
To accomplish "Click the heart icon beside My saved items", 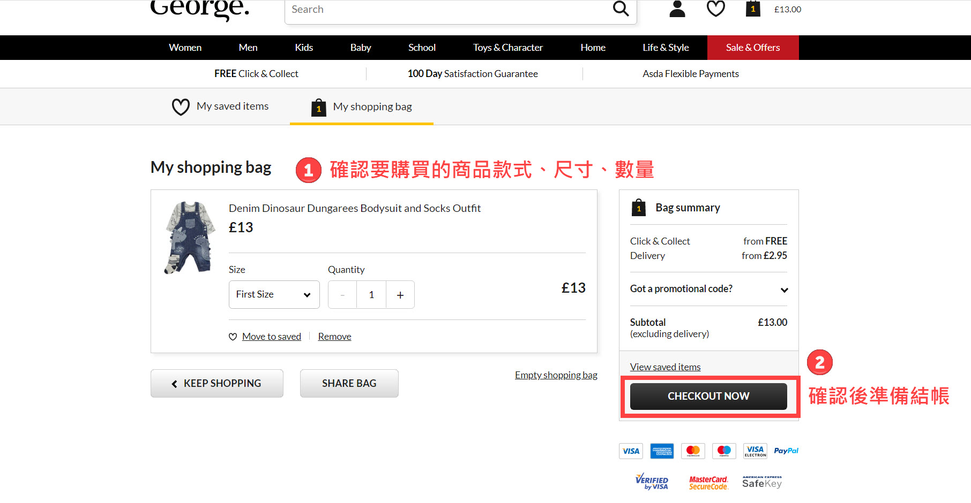I will pyautogui.click(x=181, y=106).
